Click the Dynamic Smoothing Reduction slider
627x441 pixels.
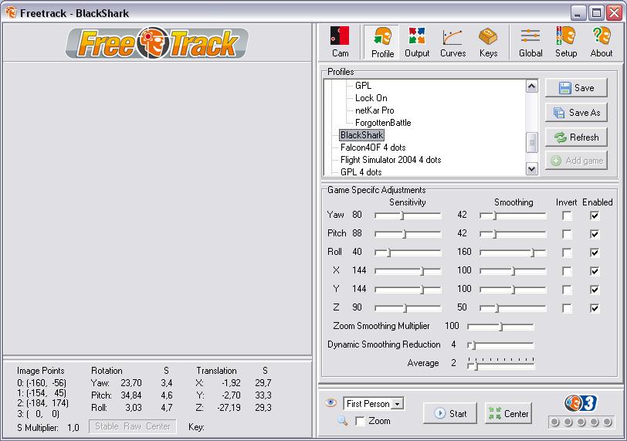[x=500, y=344]
